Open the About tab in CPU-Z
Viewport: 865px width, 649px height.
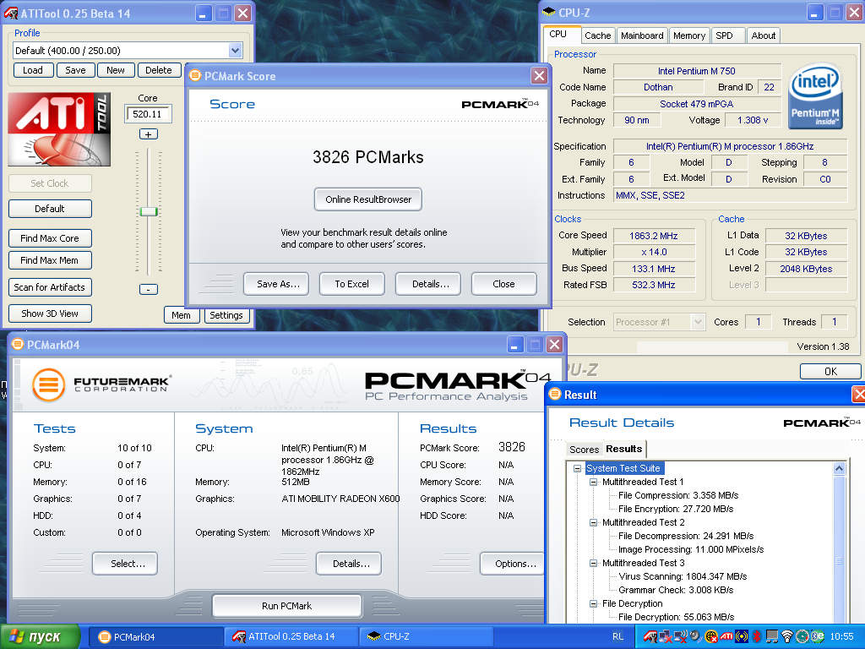pyautogui.click(x=764, y=35)
